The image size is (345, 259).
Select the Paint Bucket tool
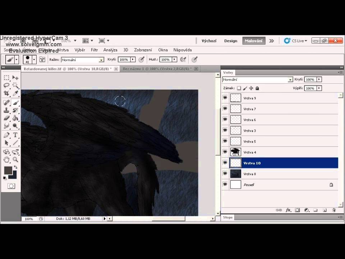15,118
